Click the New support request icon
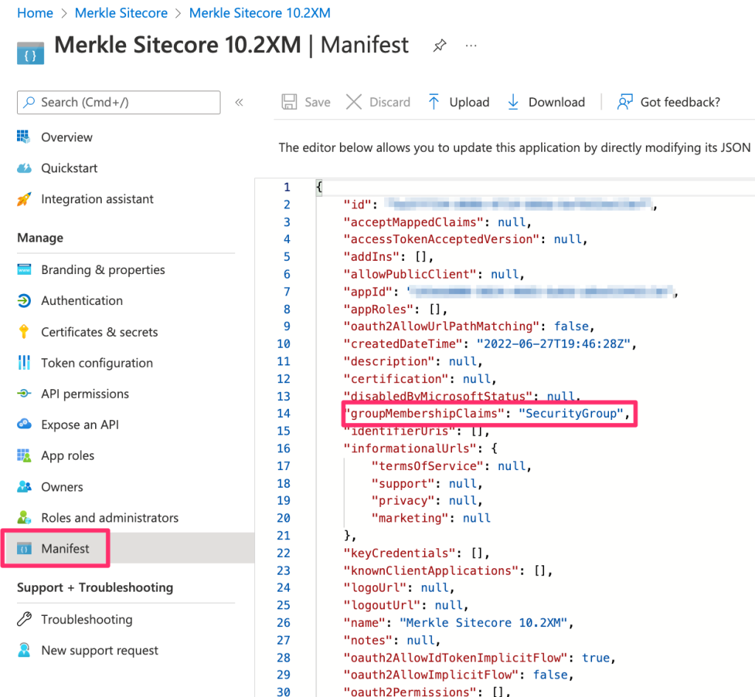The width and height of the screenshot is (755, 697). [x=24, y=650]
